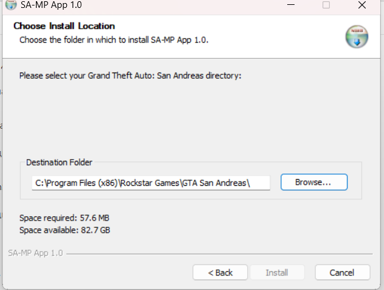Click the 'Destination Folder' group label
Screen dimensions: 384x290
point(59,163)
